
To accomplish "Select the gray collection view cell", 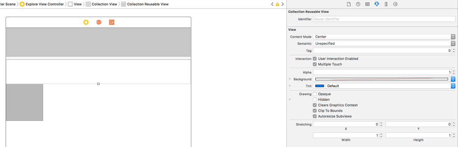I will [25, 102].
